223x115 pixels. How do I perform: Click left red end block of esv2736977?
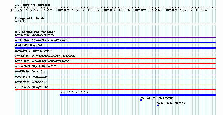click(16, 90)
